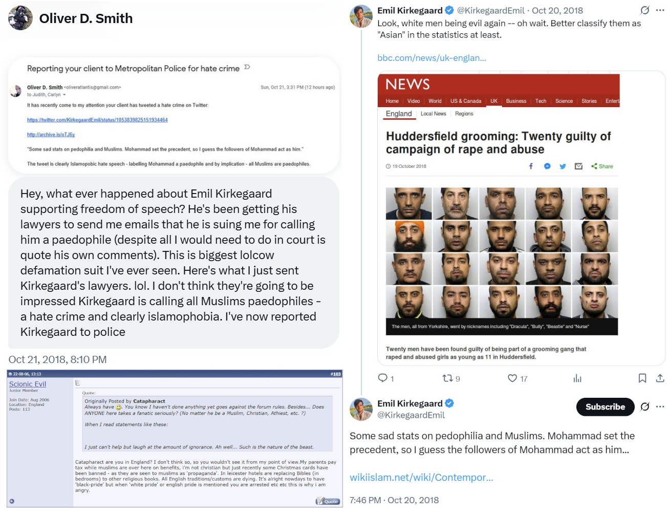Switch to the England sub-tab
667x511 pixels.
pos(399,114)
